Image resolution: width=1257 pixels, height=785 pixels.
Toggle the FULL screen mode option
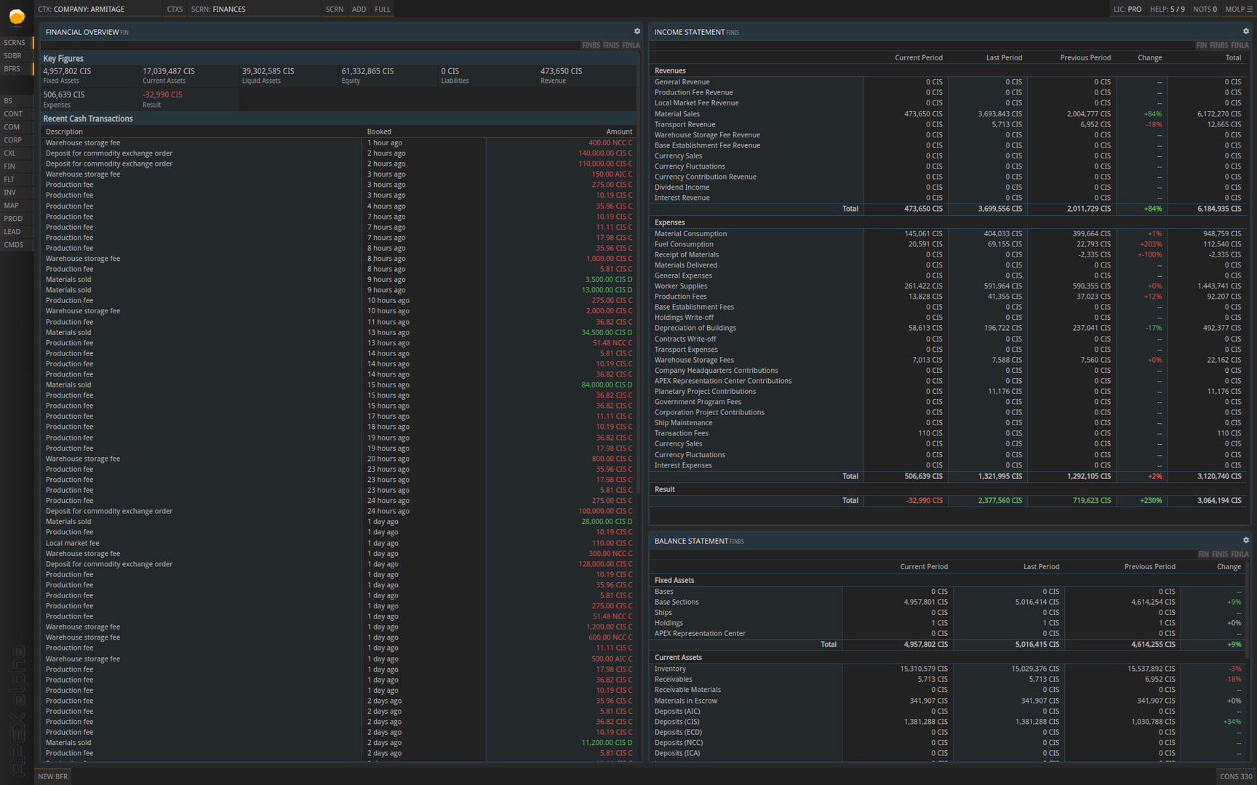[x=382, y=9]
